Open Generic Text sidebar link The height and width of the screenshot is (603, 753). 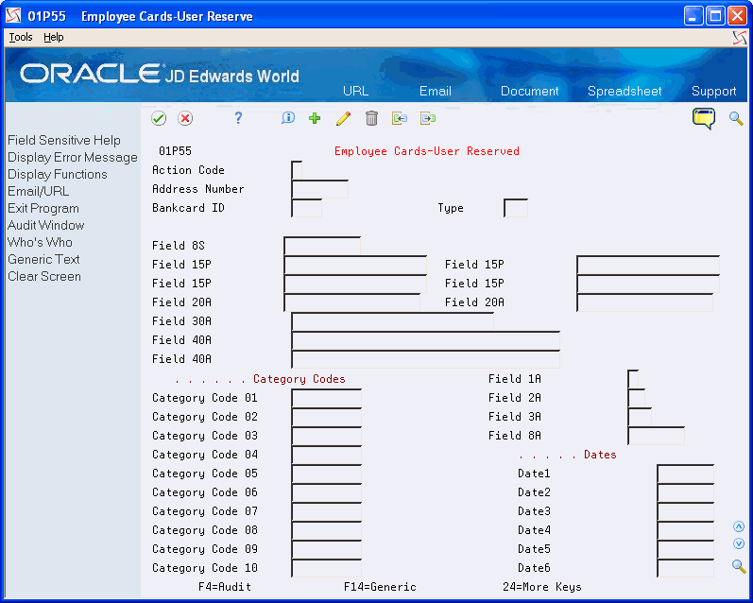[43, 260]
